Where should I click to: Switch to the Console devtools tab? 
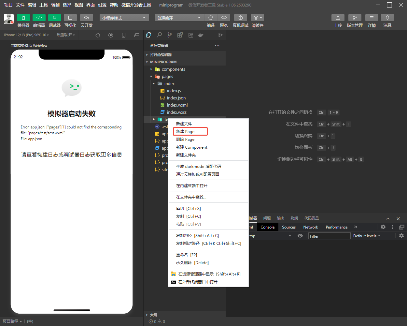coord(268,227)
